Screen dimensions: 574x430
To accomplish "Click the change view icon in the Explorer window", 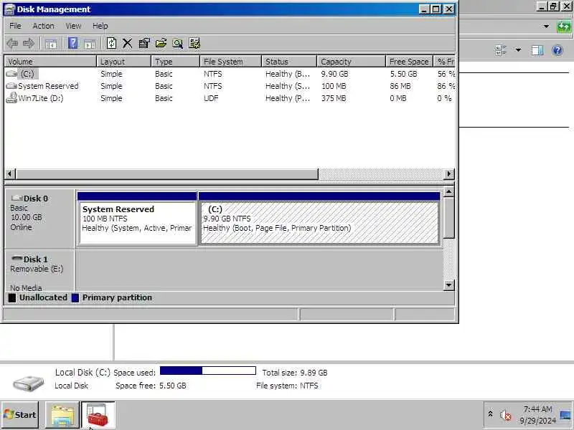I will [x=500, y=50].
